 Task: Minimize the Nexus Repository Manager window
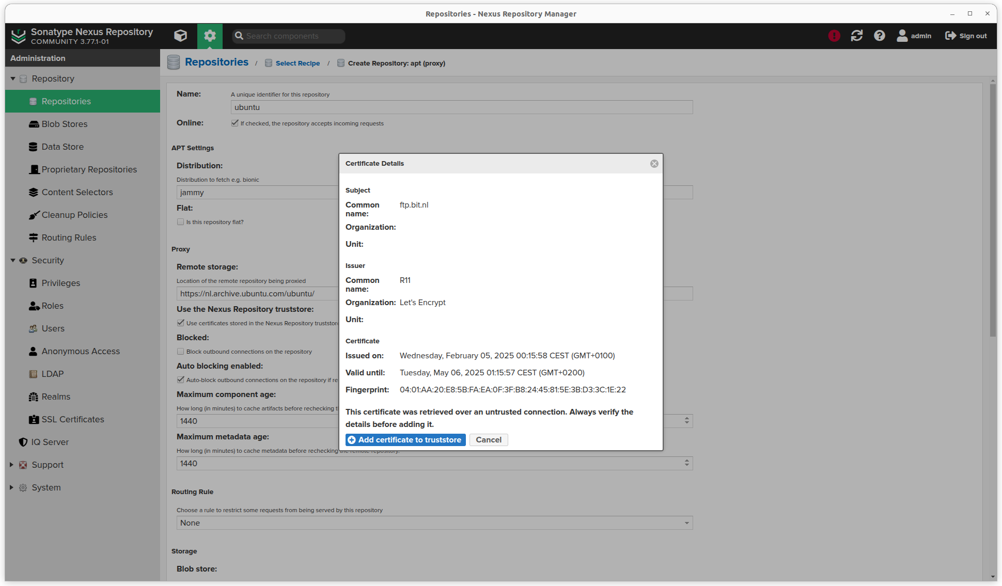(952, 14)
